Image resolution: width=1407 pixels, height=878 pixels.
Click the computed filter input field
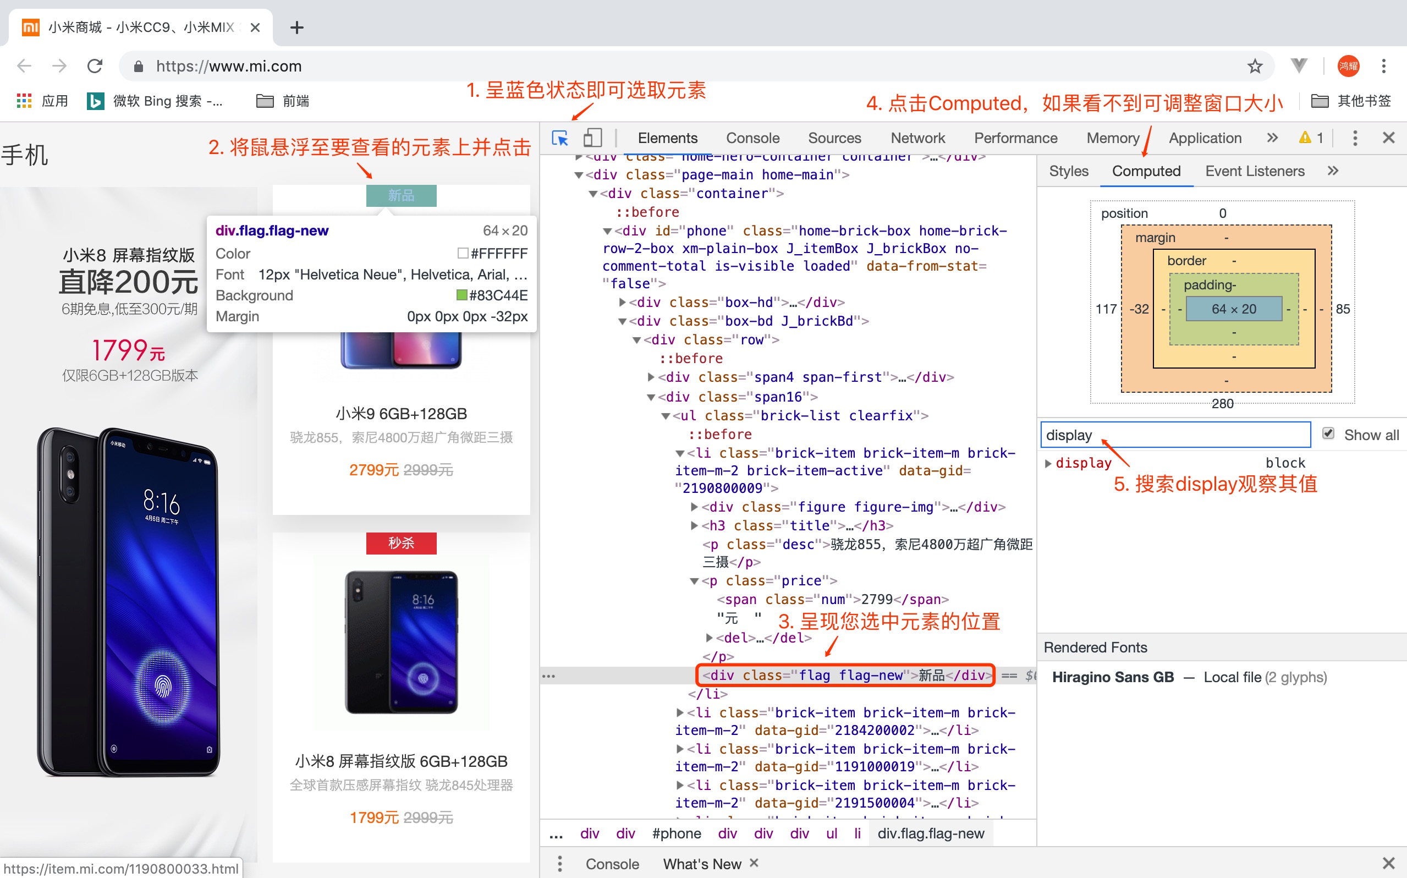pyautogui.click(x=1175, y=435)
